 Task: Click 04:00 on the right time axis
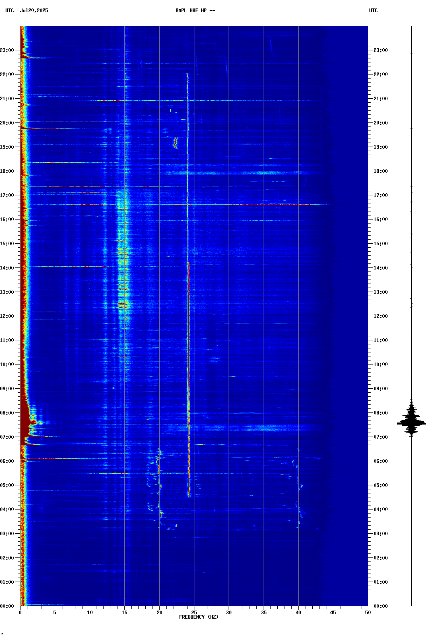click(x=381, y=510)
